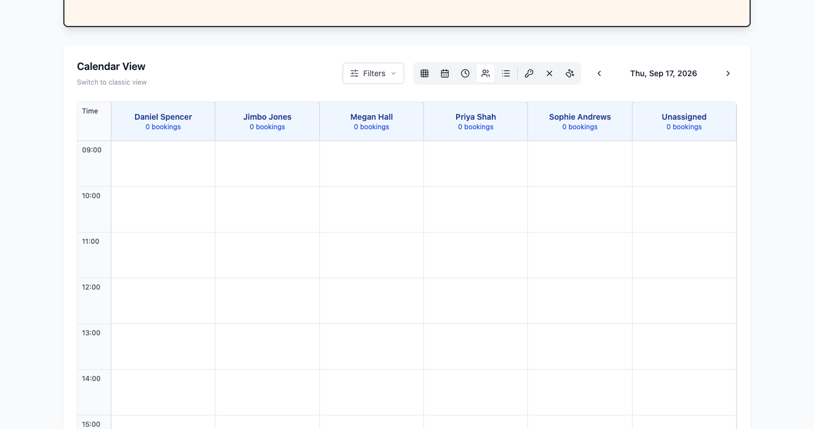The image size is (814, 429).
Task: Select the Sophie Andrews column header
Action: point(580,121)
